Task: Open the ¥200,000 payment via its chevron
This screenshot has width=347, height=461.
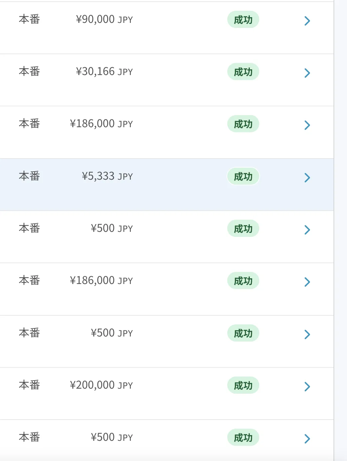Action: pos(307,387)
